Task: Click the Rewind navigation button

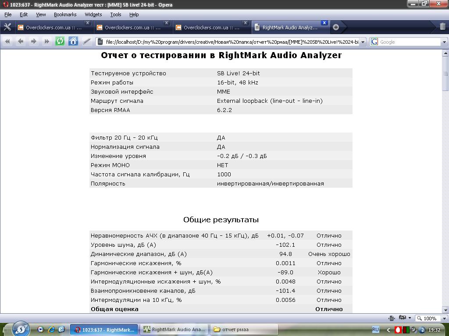Action: [7, 42]
